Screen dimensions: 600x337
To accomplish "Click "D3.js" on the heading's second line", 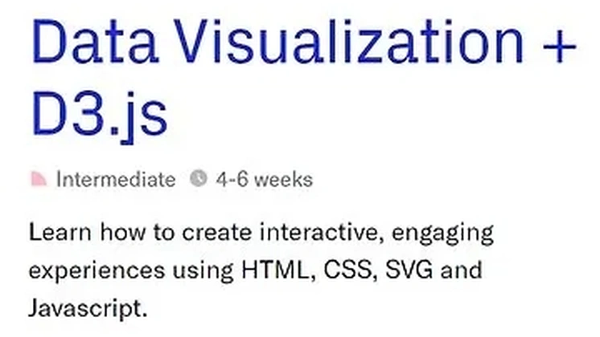I will click(100, 114).
